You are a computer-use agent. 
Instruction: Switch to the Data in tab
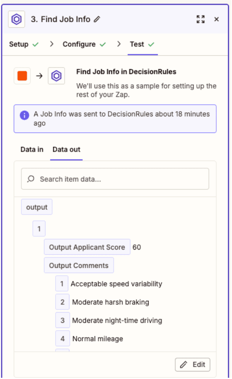[x=32, y=150]
